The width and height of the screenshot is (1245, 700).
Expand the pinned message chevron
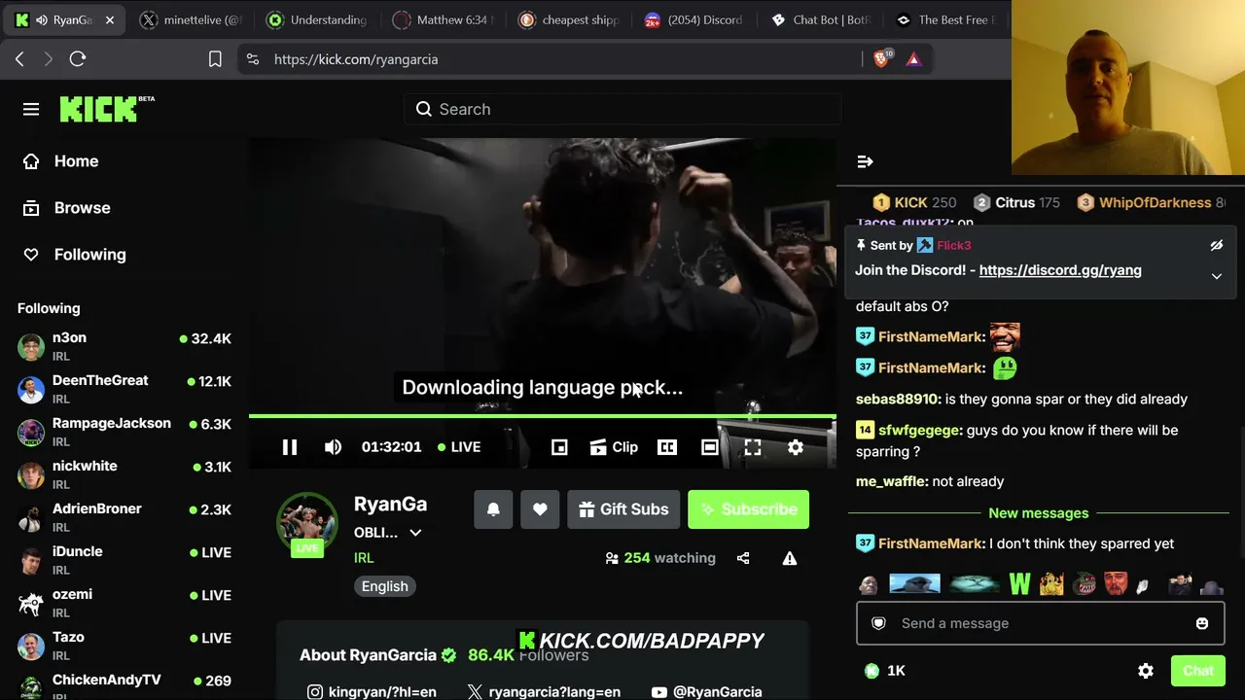[1216, 276]
